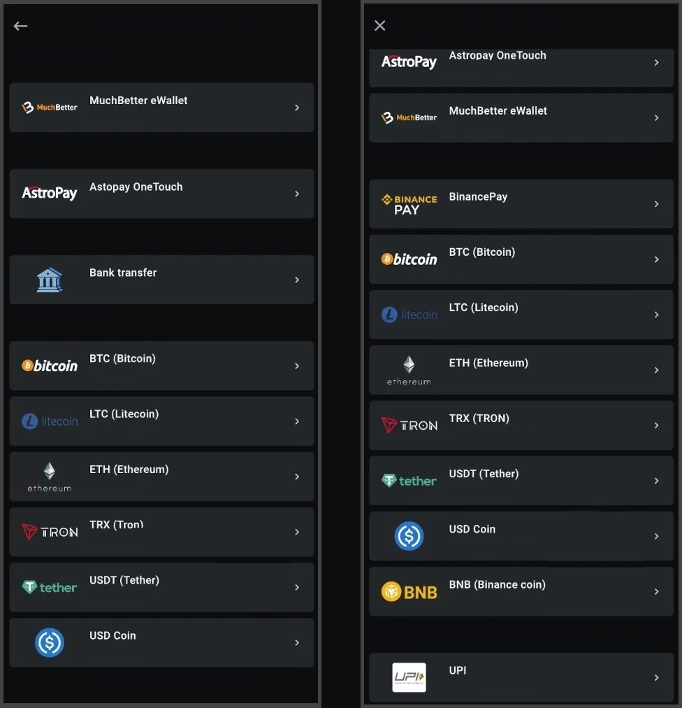Click the Litecoin logo in the Bank transfer panel

click(50, 421)
